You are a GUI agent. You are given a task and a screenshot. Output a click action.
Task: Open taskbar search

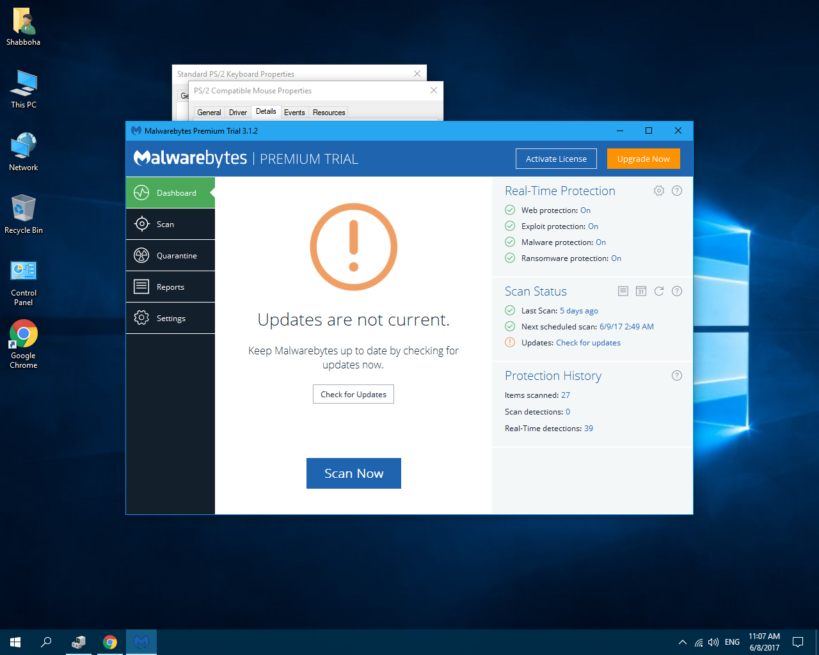click(46, 642)
